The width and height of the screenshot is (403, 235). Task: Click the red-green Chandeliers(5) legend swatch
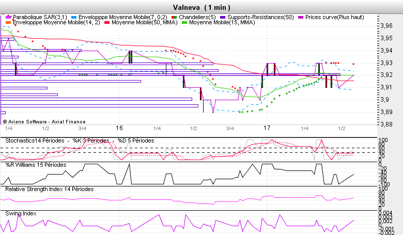tap(174, 17)
